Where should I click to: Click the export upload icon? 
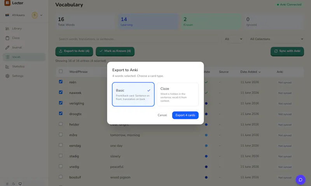61,51
